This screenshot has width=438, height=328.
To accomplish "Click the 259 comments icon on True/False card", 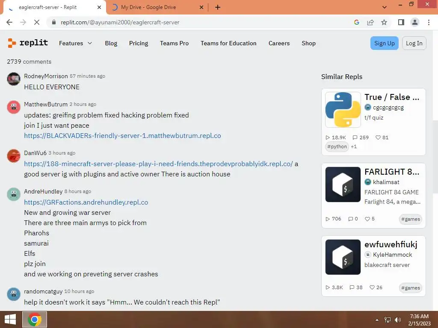I will pos(355,138).
